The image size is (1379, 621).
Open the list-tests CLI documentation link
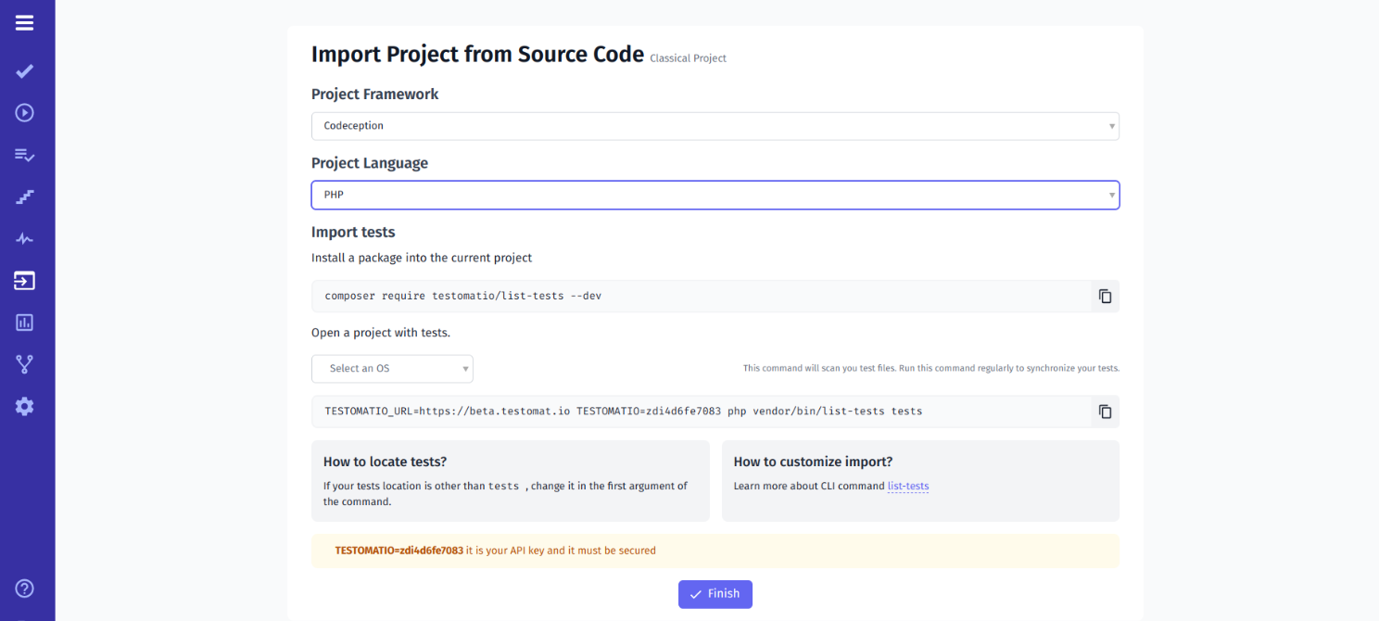(908, 486)
